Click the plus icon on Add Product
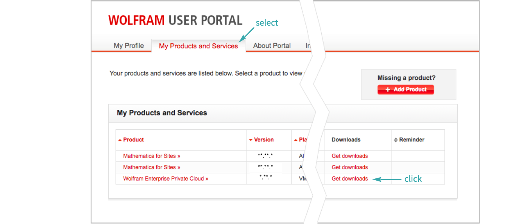Screen dimensions: 506x224 [387, 90]
